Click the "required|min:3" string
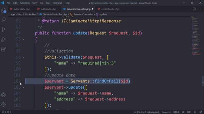The image size is (204, 114). (x=97, y=63)
